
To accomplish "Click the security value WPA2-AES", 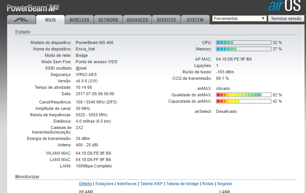I will tap(86, 74).
